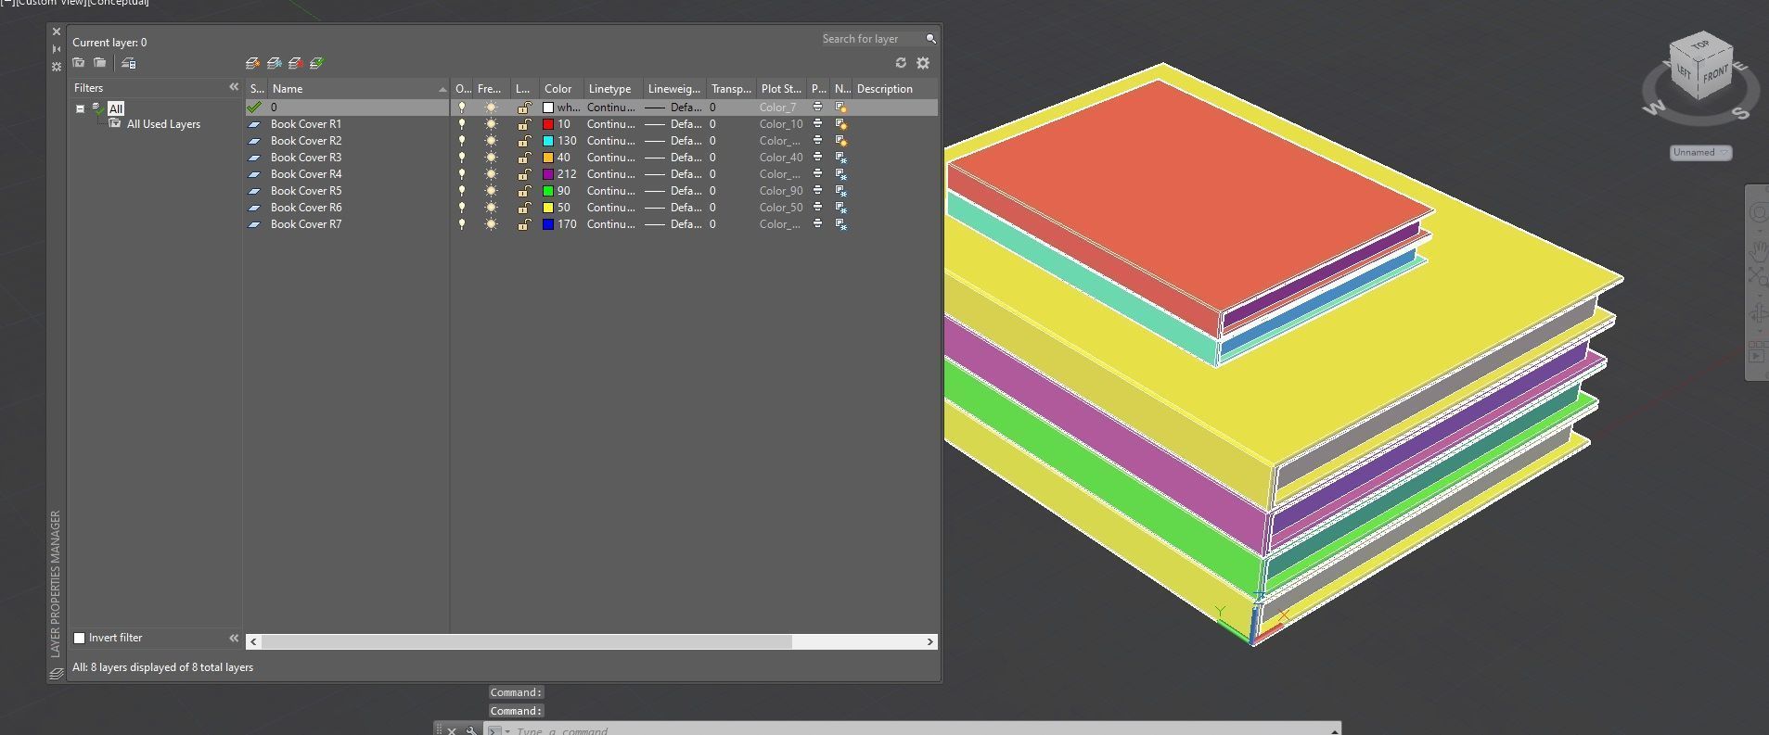Viewport: 1769px width, 735px height.
Task: Click the command line customize wrench
Action: click(x=472, y=731)
